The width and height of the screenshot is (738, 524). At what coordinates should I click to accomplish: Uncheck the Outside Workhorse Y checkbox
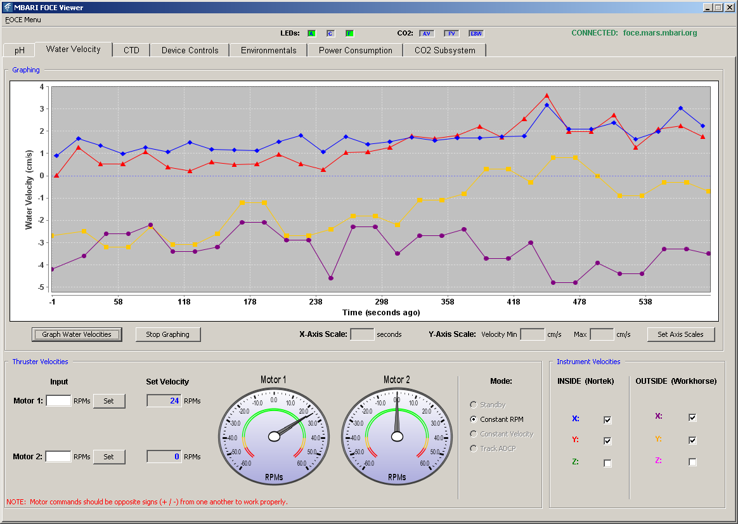(x=692, y=440)
